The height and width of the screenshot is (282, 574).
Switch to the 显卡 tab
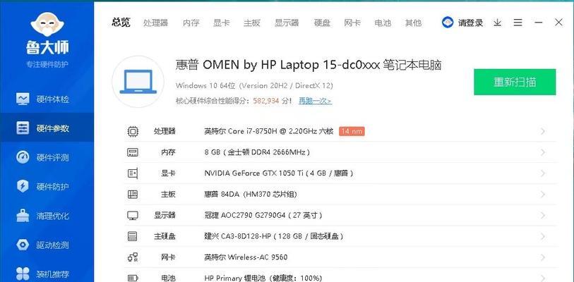[x=222, y=23]
